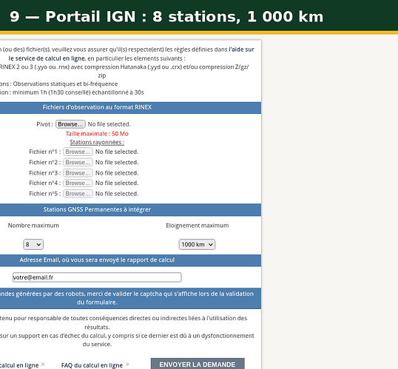Click the arrow icon after FAQ link
398x369 pixels.
tap(127, 365)
